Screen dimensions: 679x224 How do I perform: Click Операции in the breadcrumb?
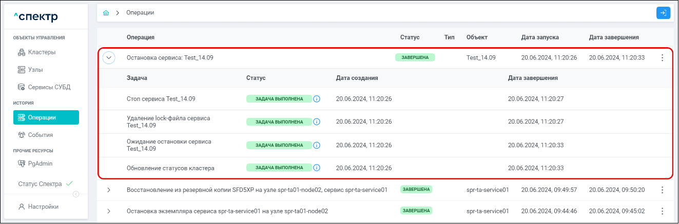(x=140, y=13)
